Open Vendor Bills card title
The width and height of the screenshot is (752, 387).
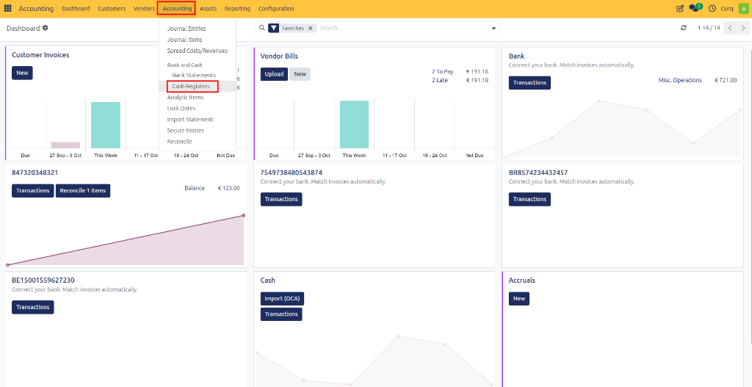point(279,56)
